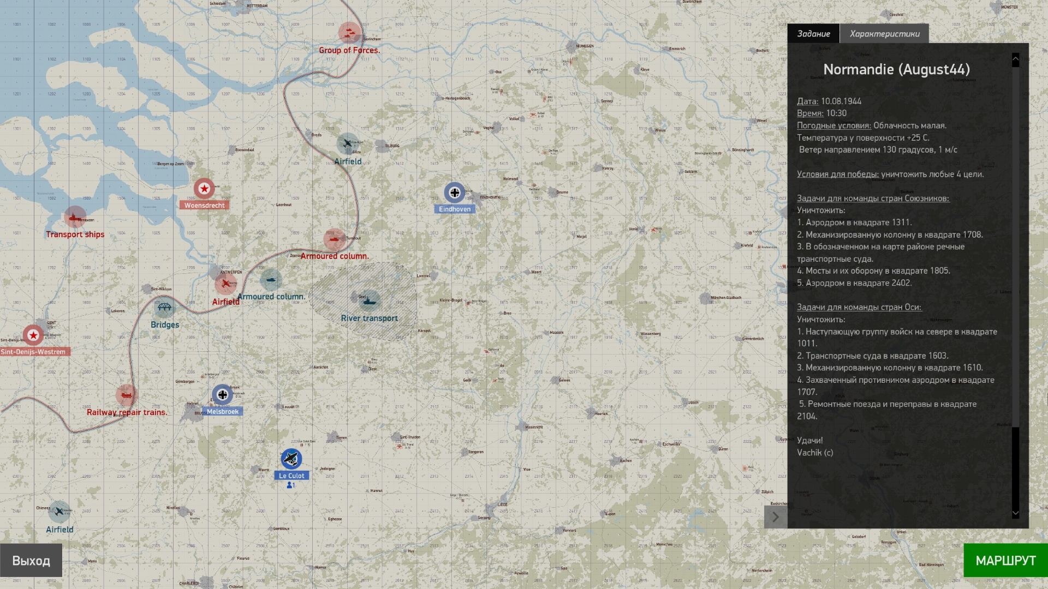Click the Transport ships target icon
The image size is (1048, 589).
75,217
